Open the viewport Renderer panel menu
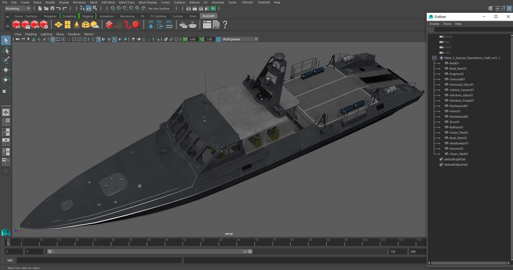 pyautogui.click(x=74, y=34)
